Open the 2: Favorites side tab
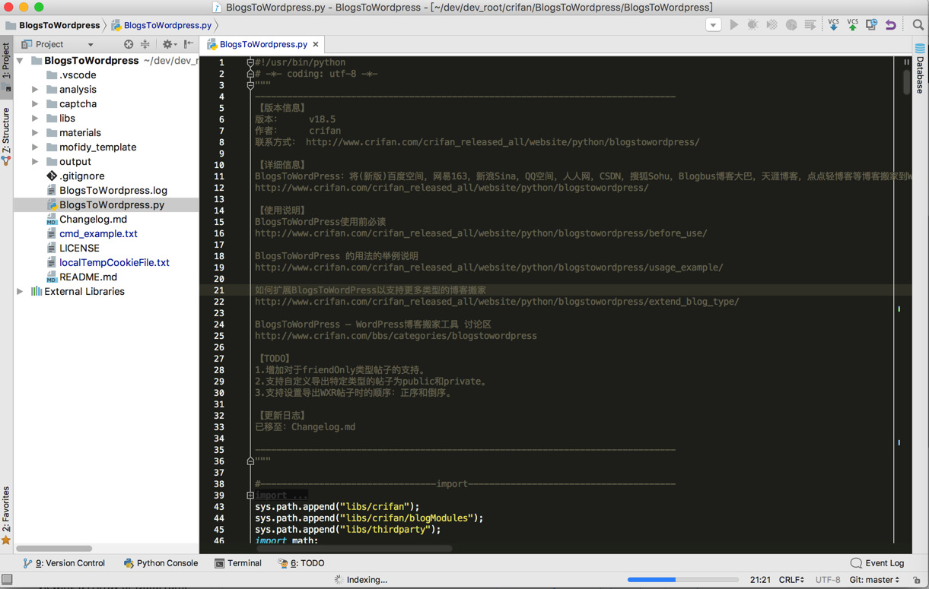 (x=6, y=515)
